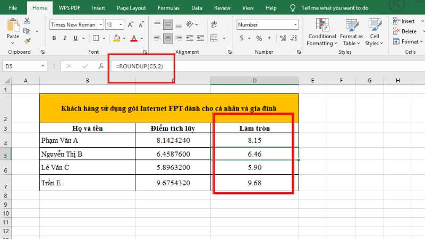The image size is (425, 239).
Task: Select the Format Painter brush
Action: (x=28, y=40)
